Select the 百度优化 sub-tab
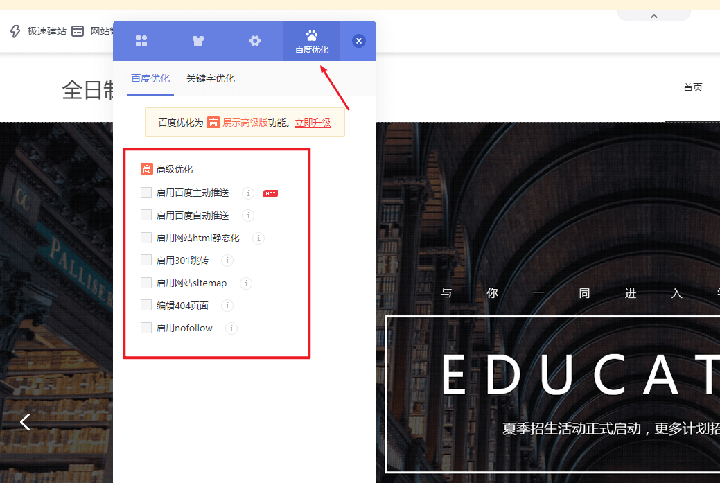Image resolution: width=720 pixels, height=483 pixels. [x=150, y=79]
